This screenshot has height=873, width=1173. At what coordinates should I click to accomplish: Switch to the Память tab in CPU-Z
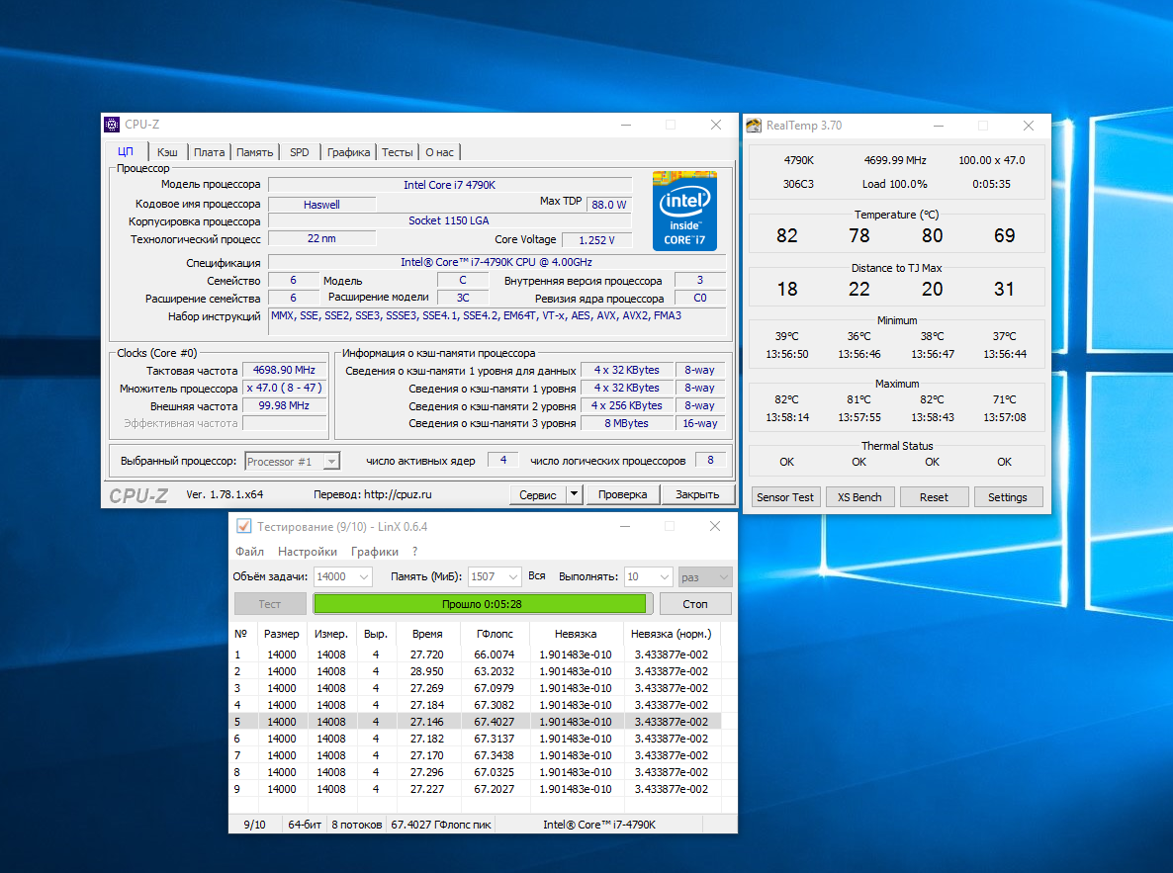click(254, 152)
